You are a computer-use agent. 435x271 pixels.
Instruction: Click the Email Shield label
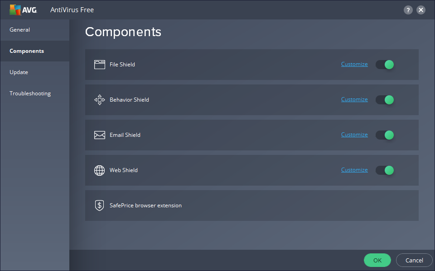[125, 135]
